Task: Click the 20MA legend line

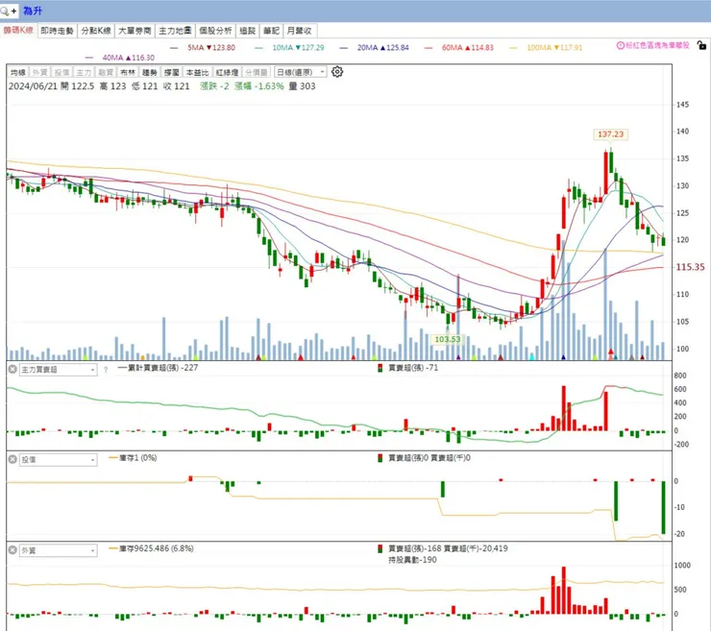Action: pyautogui.click(x=374, y=48)
